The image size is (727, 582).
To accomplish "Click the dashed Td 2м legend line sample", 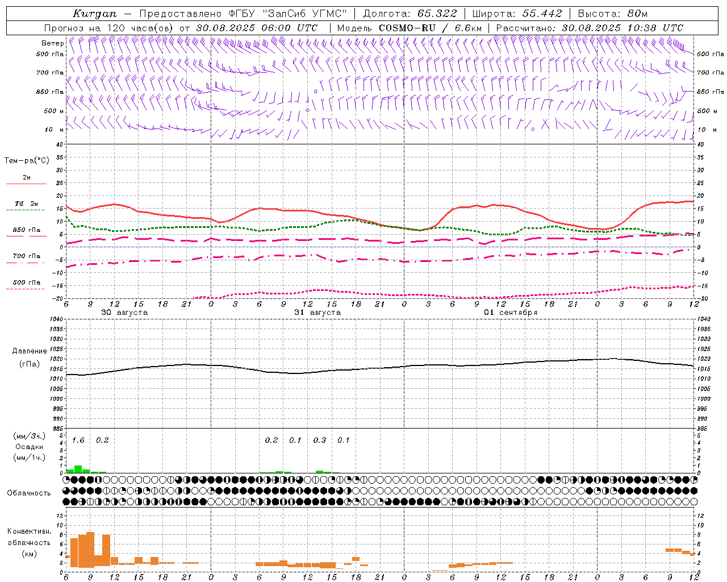I will [26, 210].
